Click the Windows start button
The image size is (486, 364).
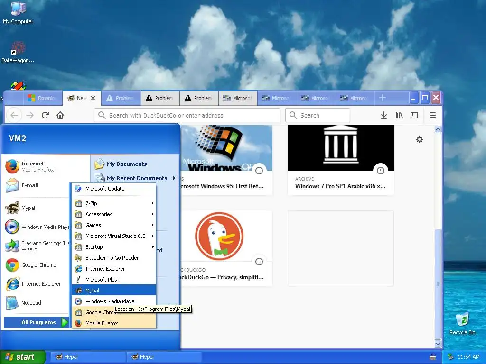pos(22,357)
